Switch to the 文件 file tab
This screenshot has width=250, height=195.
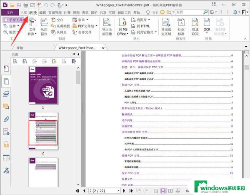pyautogui.click(x=10, y=12)
